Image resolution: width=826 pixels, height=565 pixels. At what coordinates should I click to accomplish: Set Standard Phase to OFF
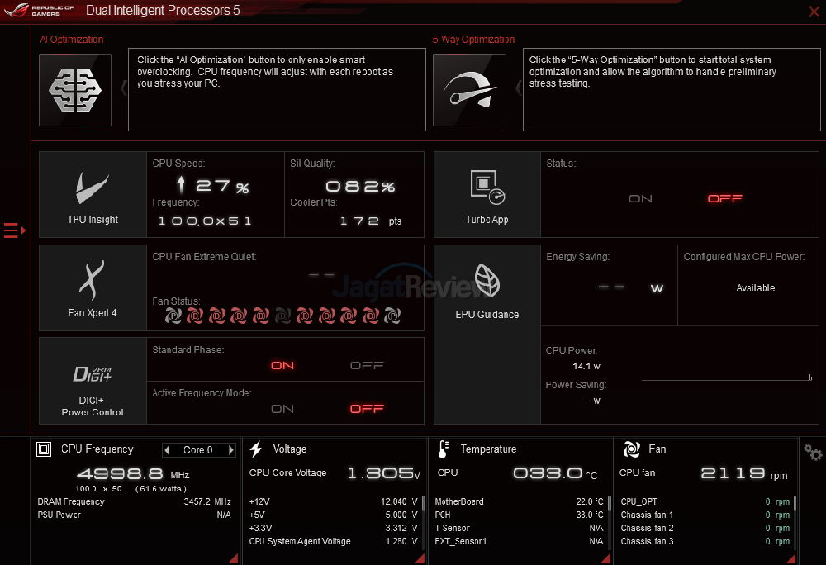(x=367, y=365)
